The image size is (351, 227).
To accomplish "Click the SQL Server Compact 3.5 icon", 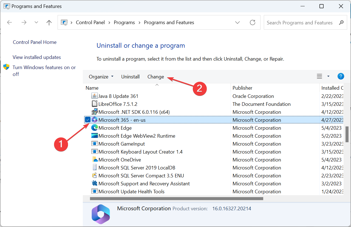I will [95, 175].
